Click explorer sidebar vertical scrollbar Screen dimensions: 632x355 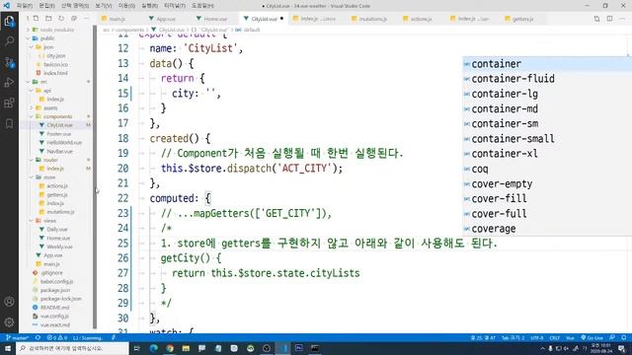pyautogui.click(x=95, y=177)
